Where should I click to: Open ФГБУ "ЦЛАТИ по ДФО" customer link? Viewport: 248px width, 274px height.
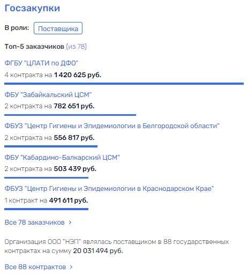41,63
